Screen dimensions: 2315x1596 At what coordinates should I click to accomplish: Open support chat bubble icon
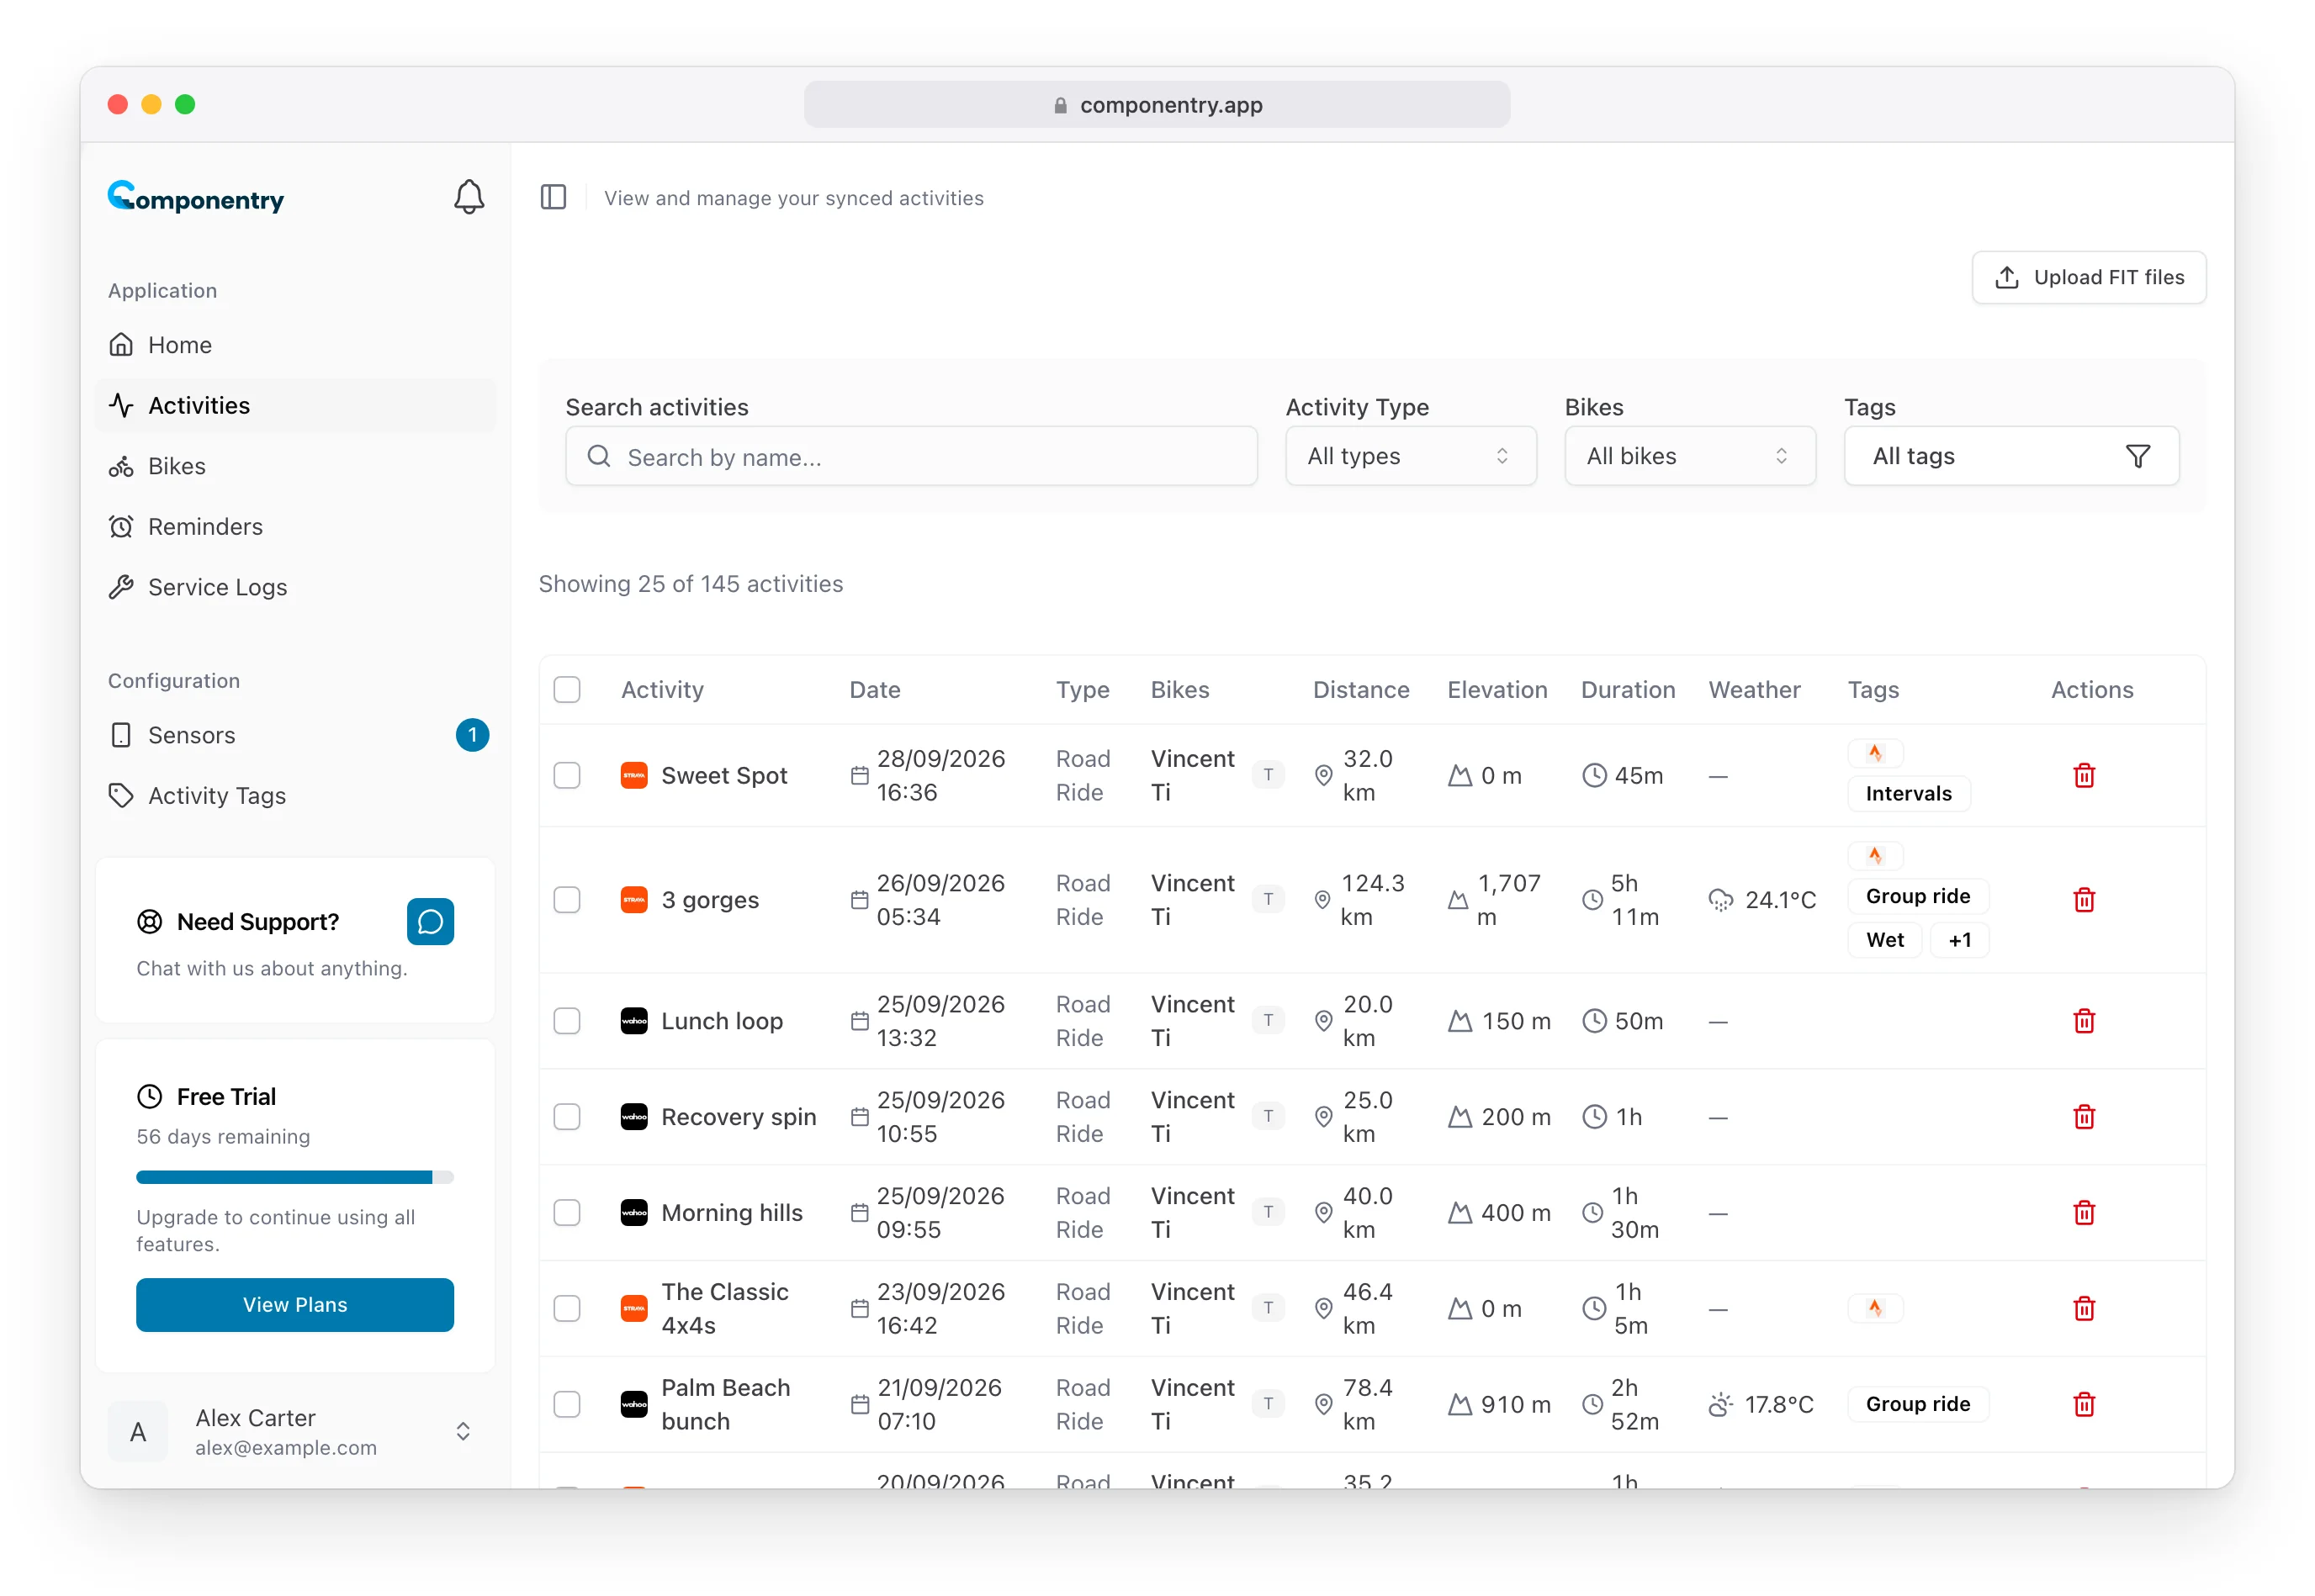pyautogui.click(x=430, y=921)
